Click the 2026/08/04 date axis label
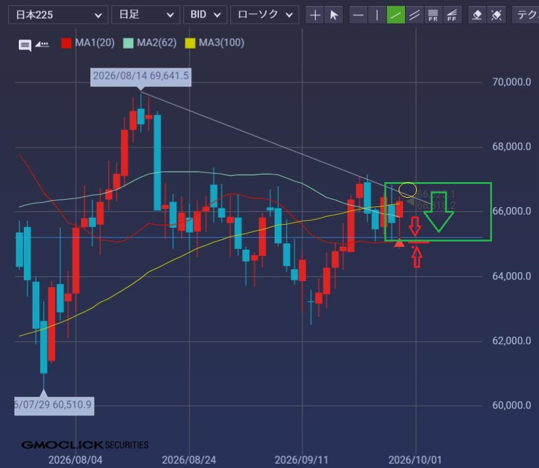 (75, 460)
